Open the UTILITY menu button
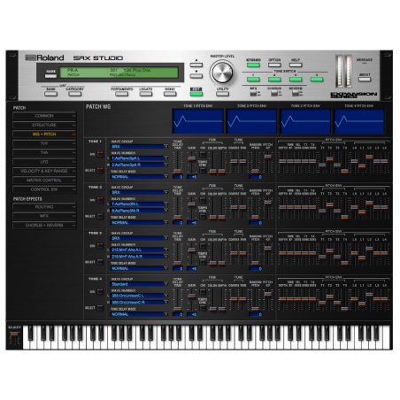 [222, 94]
